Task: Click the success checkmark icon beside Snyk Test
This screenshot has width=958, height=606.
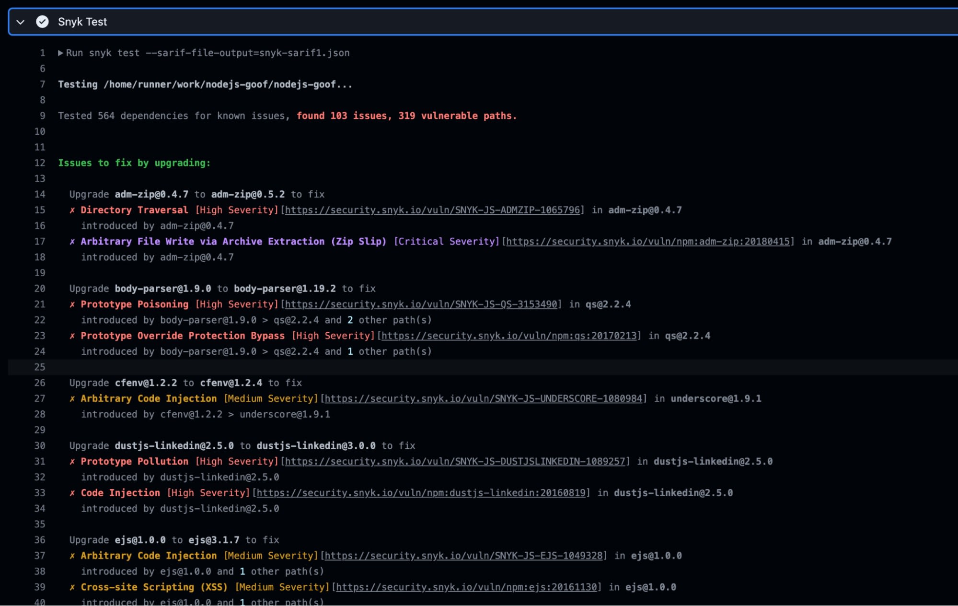Action: (42, 22)
